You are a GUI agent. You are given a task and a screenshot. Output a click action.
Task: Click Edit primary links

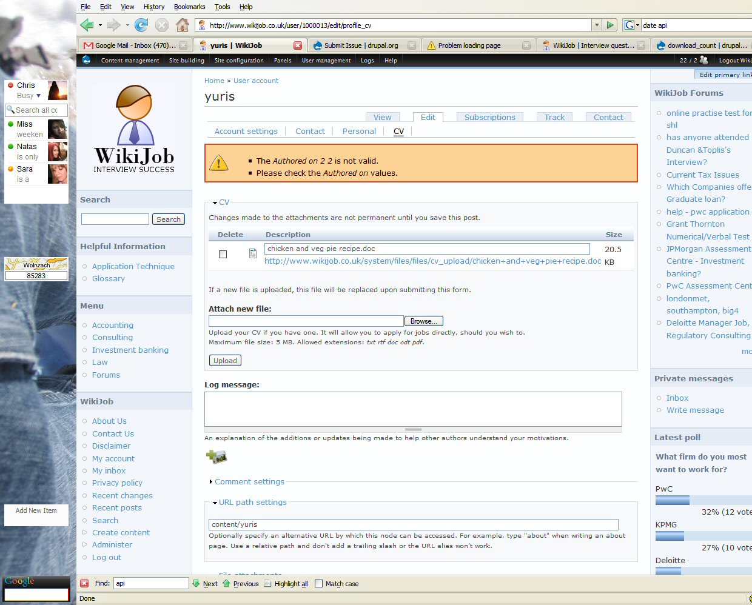point(723,75)
